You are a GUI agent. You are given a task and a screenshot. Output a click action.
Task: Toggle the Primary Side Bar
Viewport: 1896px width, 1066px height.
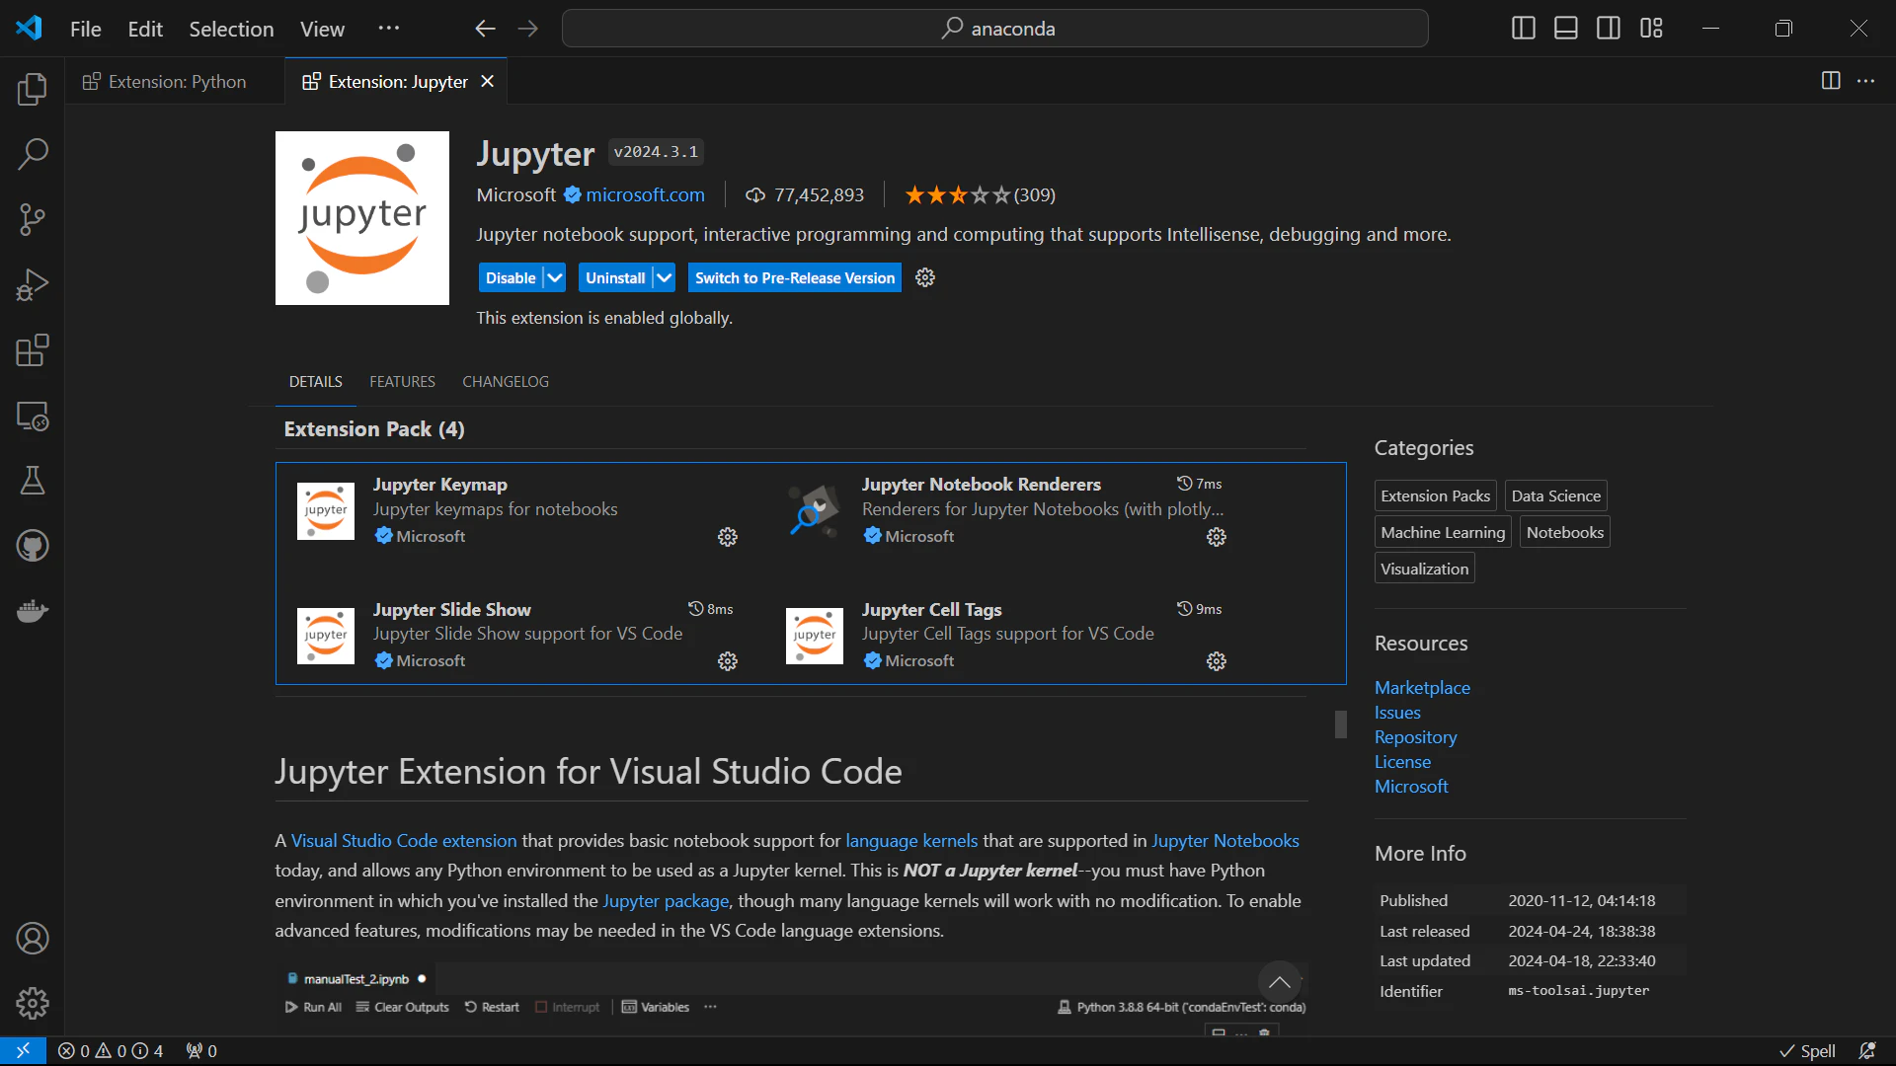pos(1524,29)
